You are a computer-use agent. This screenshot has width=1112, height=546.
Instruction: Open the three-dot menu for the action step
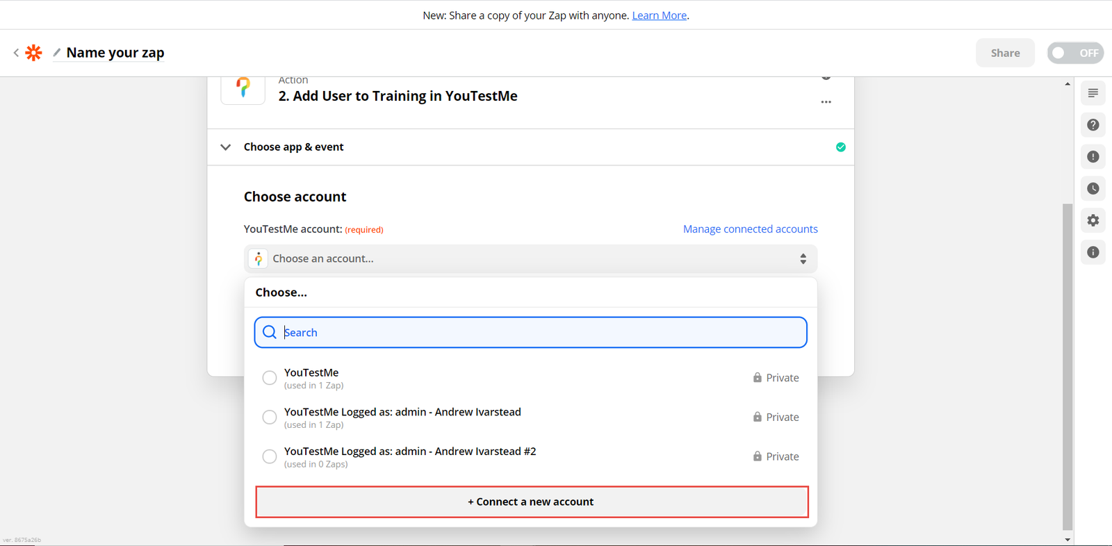[826, 102]
